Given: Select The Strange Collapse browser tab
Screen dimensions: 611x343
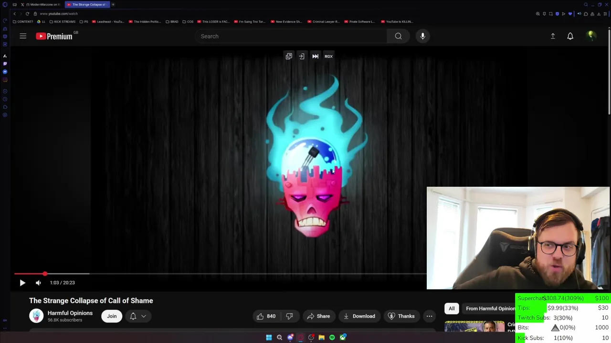Looking at the screenshot, I should (x=87, y=4).
